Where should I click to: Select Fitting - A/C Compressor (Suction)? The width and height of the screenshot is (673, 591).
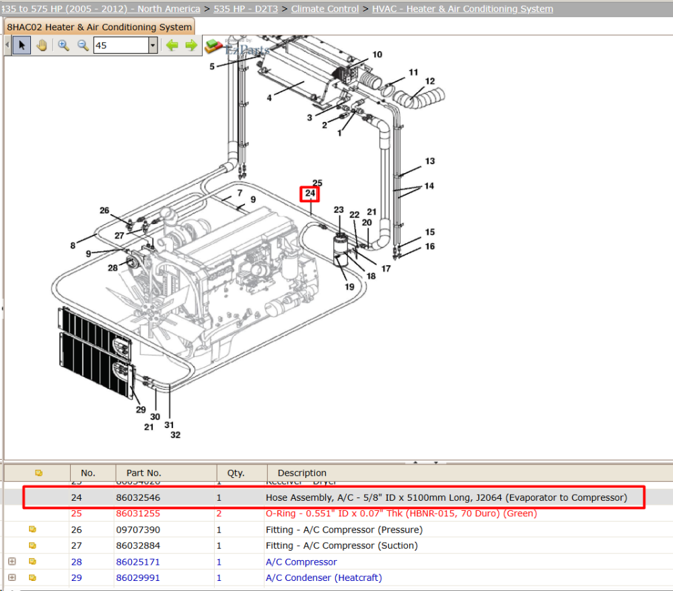[x=342, y=545]
